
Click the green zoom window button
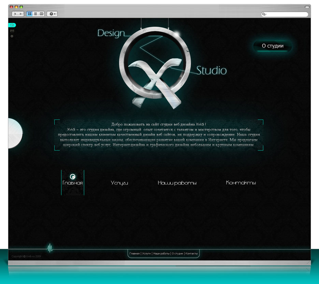21,7
